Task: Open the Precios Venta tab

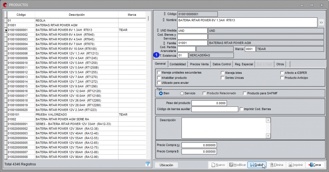Action: click(199, 64)
